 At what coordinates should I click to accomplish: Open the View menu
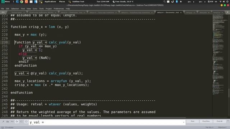click(x=29, y=9)
